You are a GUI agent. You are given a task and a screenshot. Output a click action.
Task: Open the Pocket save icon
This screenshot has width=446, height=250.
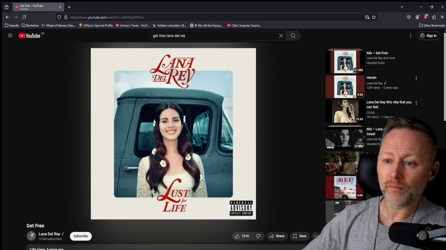(x=409, y=17)
